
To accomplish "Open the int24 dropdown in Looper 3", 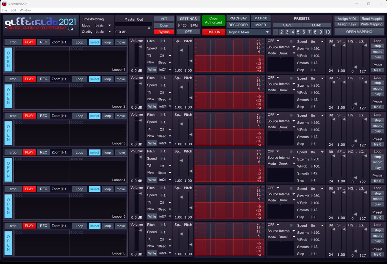I will 165,143.
